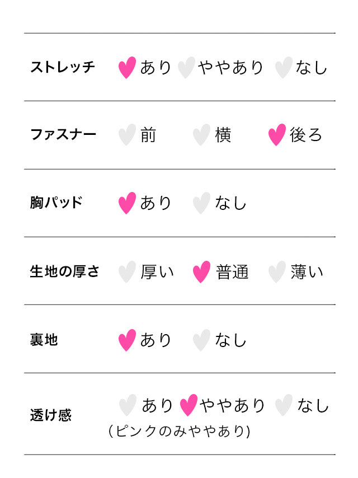Image resolution: width=358 pixels, height=478 pixels.
Task: Click the ファスナー row label
Action: tap(63, 135)
